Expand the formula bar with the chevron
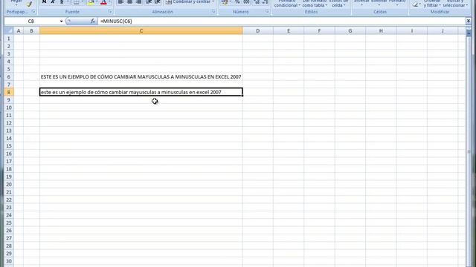The width and height of the screenshot is (476, 267). (469, 21)
